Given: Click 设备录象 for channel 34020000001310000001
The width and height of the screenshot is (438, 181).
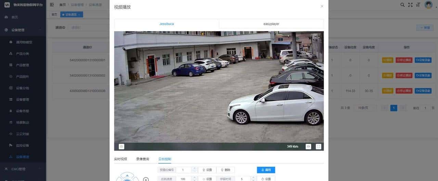Looking at the screenshot, I should click(423, 60).
